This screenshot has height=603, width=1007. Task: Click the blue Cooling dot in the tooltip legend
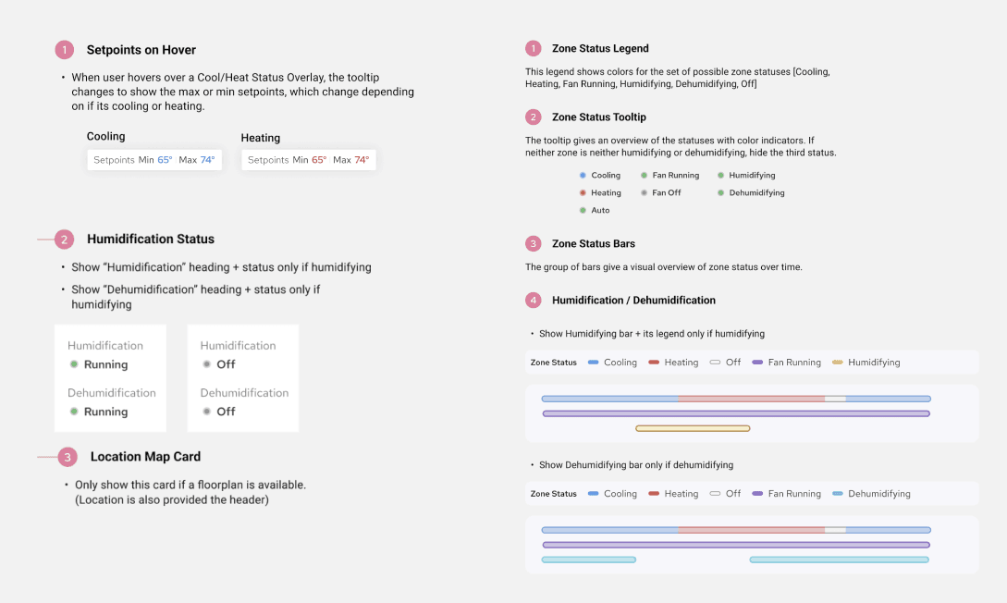(x=583, y=176)
